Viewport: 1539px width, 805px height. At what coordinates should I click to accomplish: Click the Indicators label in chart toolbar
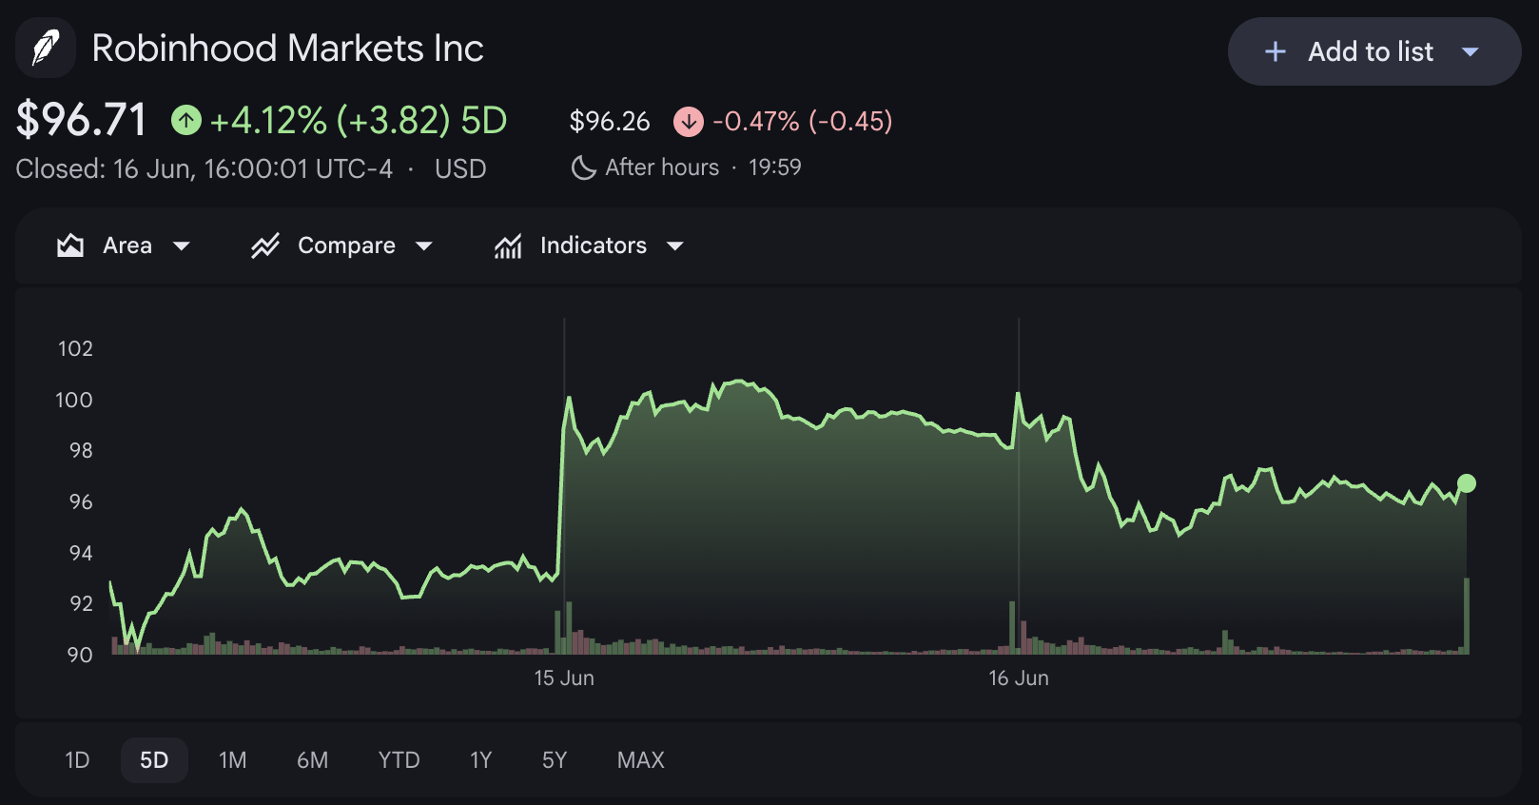[x=594, y=245]
